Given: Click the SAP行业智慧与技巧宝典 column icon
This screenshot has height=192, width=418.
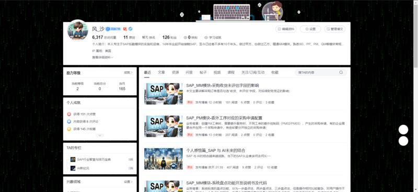Looking at the screenshot, I should [x=73, y=160].
